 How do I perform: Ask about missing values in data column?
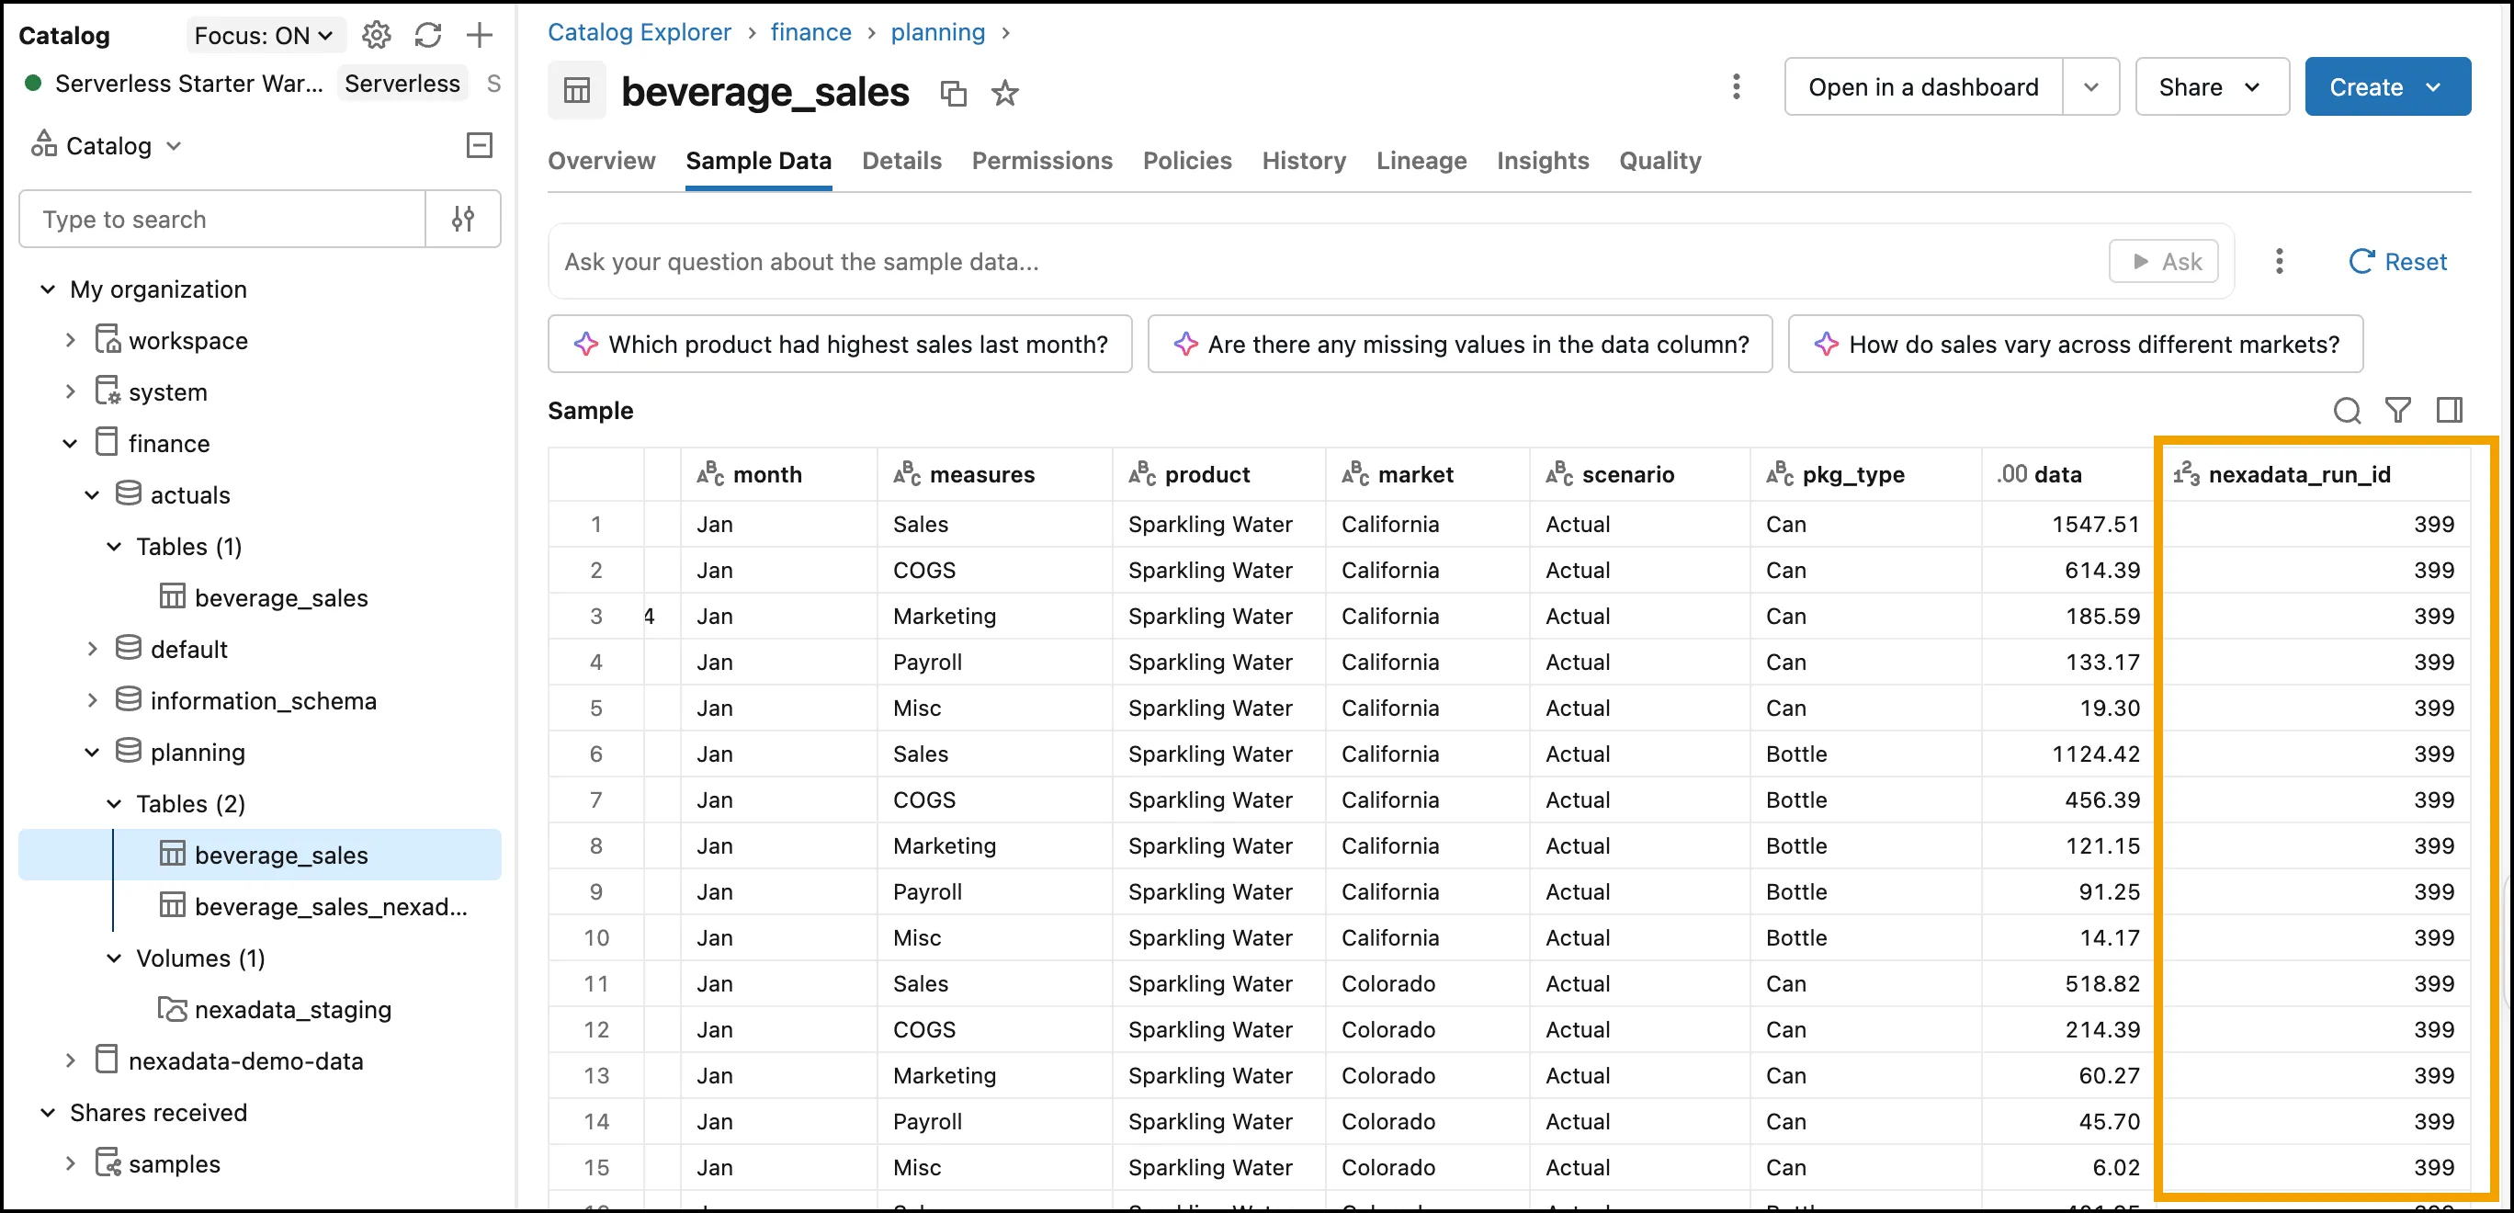click(1459, 344)
